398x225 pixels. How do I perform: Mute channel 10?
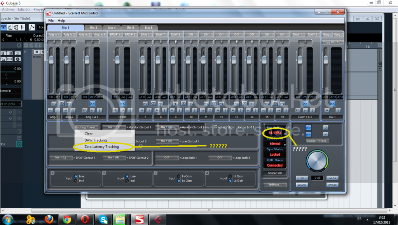(187, 110)
